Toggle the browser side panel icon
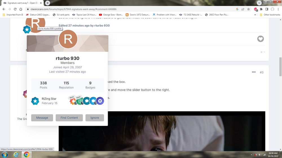The image size is (282, 158). [267, 9]
